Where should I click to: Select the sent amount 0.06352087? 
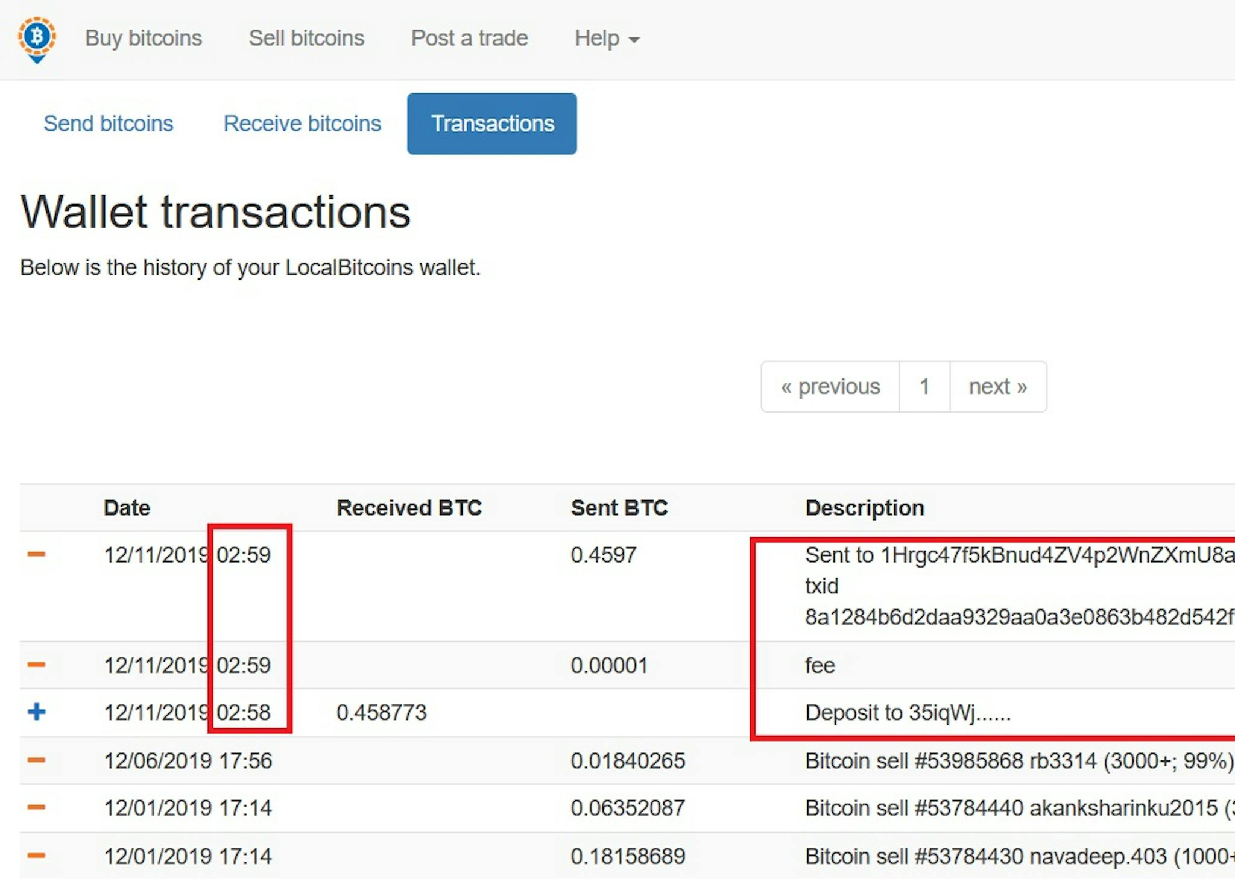[x=628, y=808]
